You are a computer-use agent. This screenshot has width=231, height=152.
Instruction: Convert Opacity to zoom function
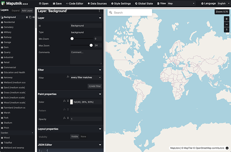tap(64, 118)
